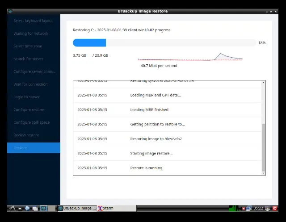Click the 'Restoring C:' progress heading

(122, 30)
